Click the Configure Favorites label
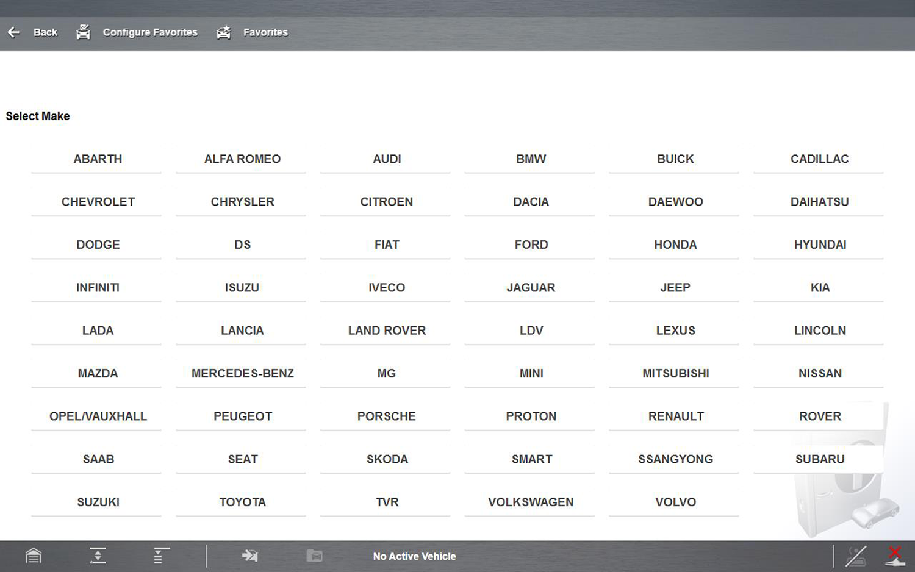This screenshot has width=915, height=572. click(x=150, y=32)
